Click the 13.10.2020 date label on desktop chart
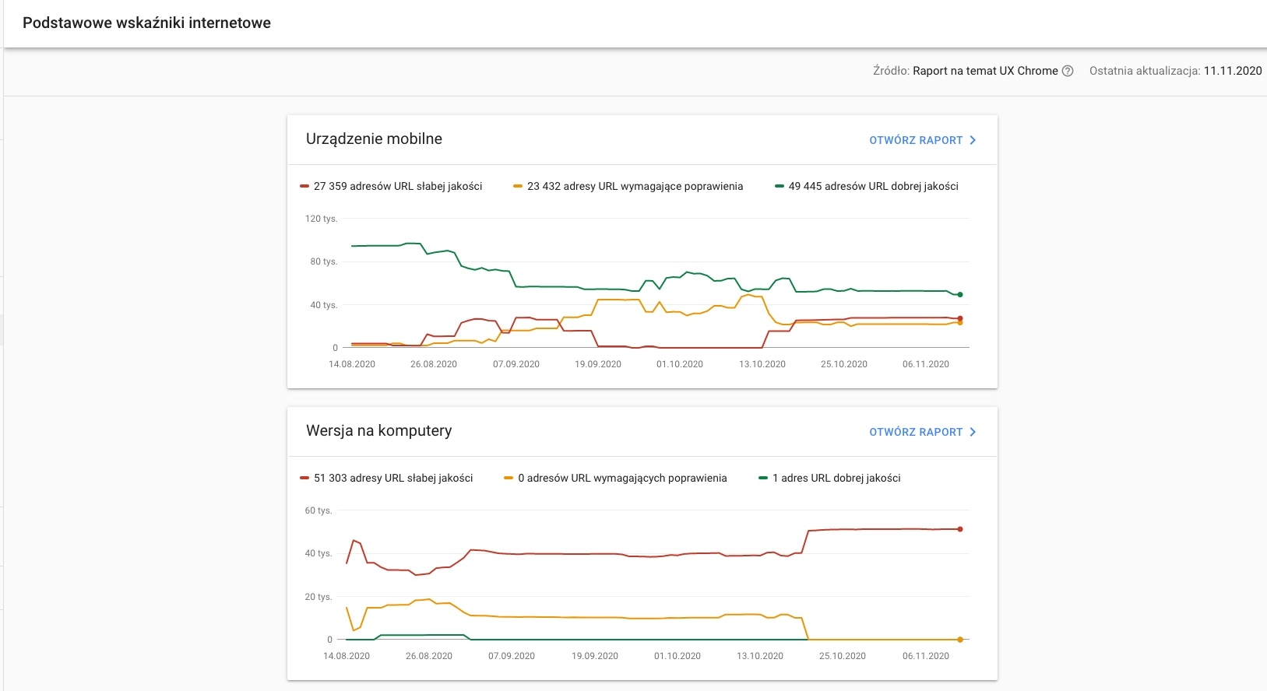1267x691 pixels. [760, 656]
